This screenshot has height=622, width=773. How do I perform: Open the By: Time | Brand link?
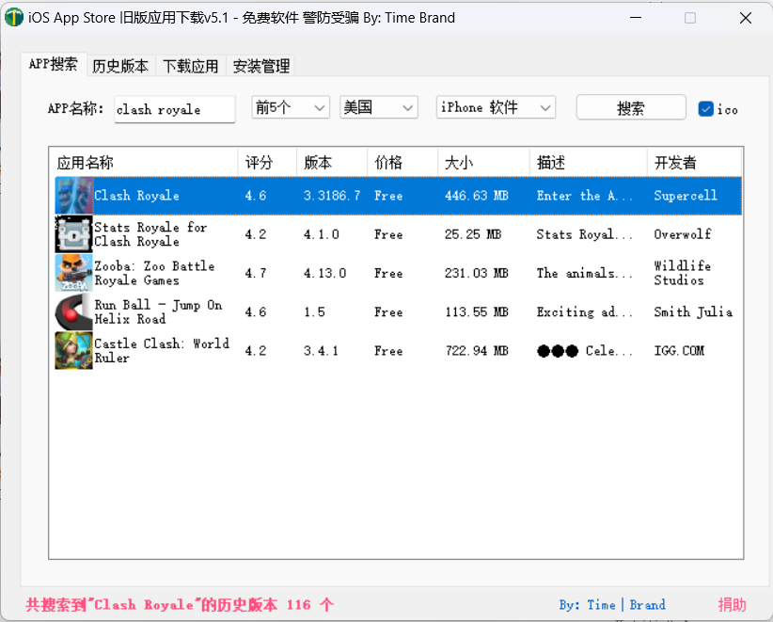611,605
